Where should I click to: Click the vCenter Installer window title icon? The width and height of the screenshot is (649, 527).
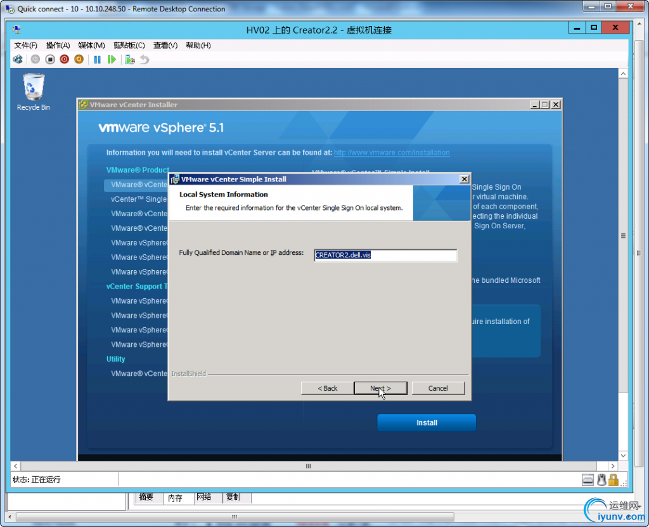point(83,105)
